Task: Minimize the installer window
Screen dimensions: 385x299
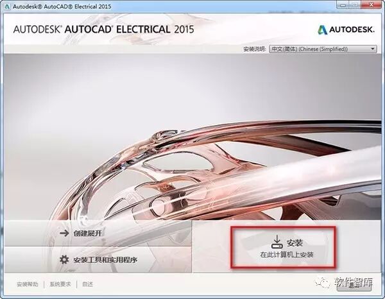Action: click(343, 5)
